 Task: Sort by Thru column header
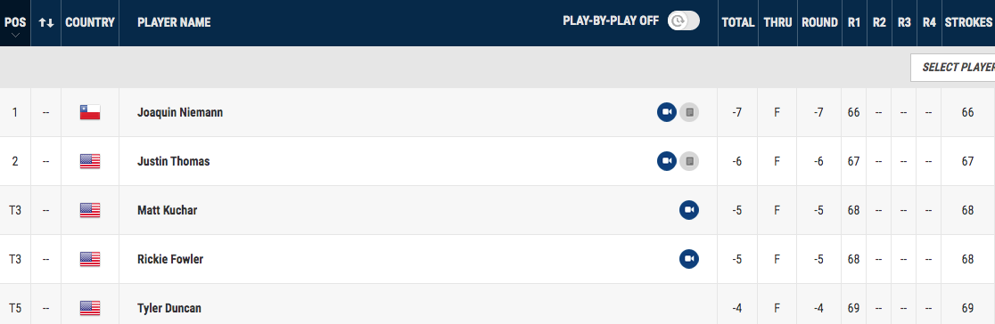[x=777, y=22]
